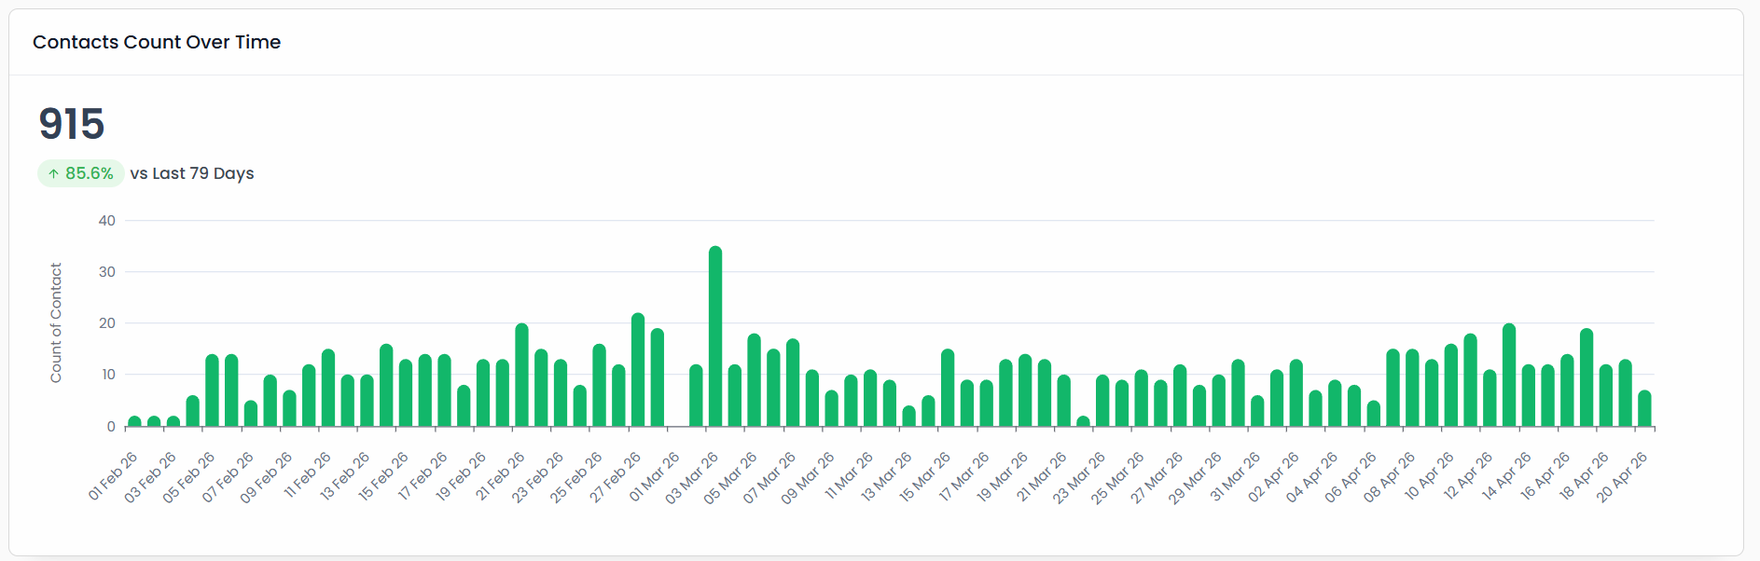Select the bar for 15 Mar 26
1760x561 pixels.
(948, 388)
